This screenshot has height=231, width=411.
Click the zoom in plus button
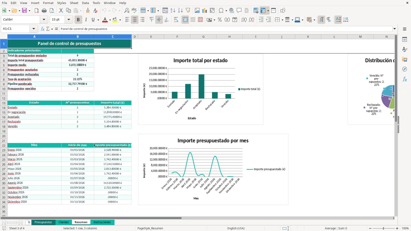[x=397, y=228]
